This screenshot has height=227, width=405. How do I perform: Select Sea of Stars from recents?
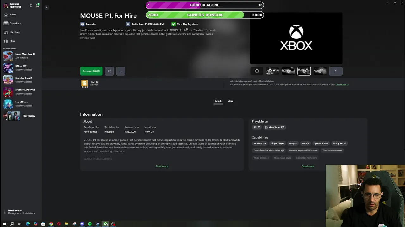(x=21, y=104)
